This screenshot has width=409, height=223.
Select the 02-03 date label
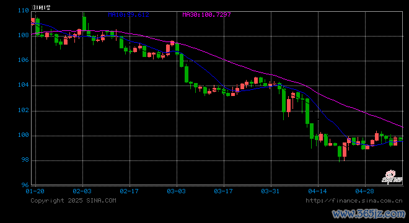coord(82,191)
